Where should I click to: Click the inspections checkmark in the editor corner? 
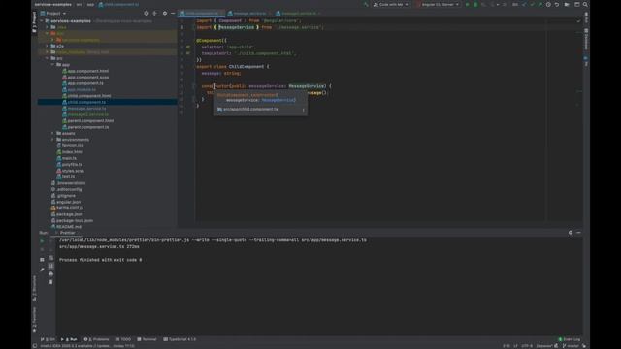(578, 21)
